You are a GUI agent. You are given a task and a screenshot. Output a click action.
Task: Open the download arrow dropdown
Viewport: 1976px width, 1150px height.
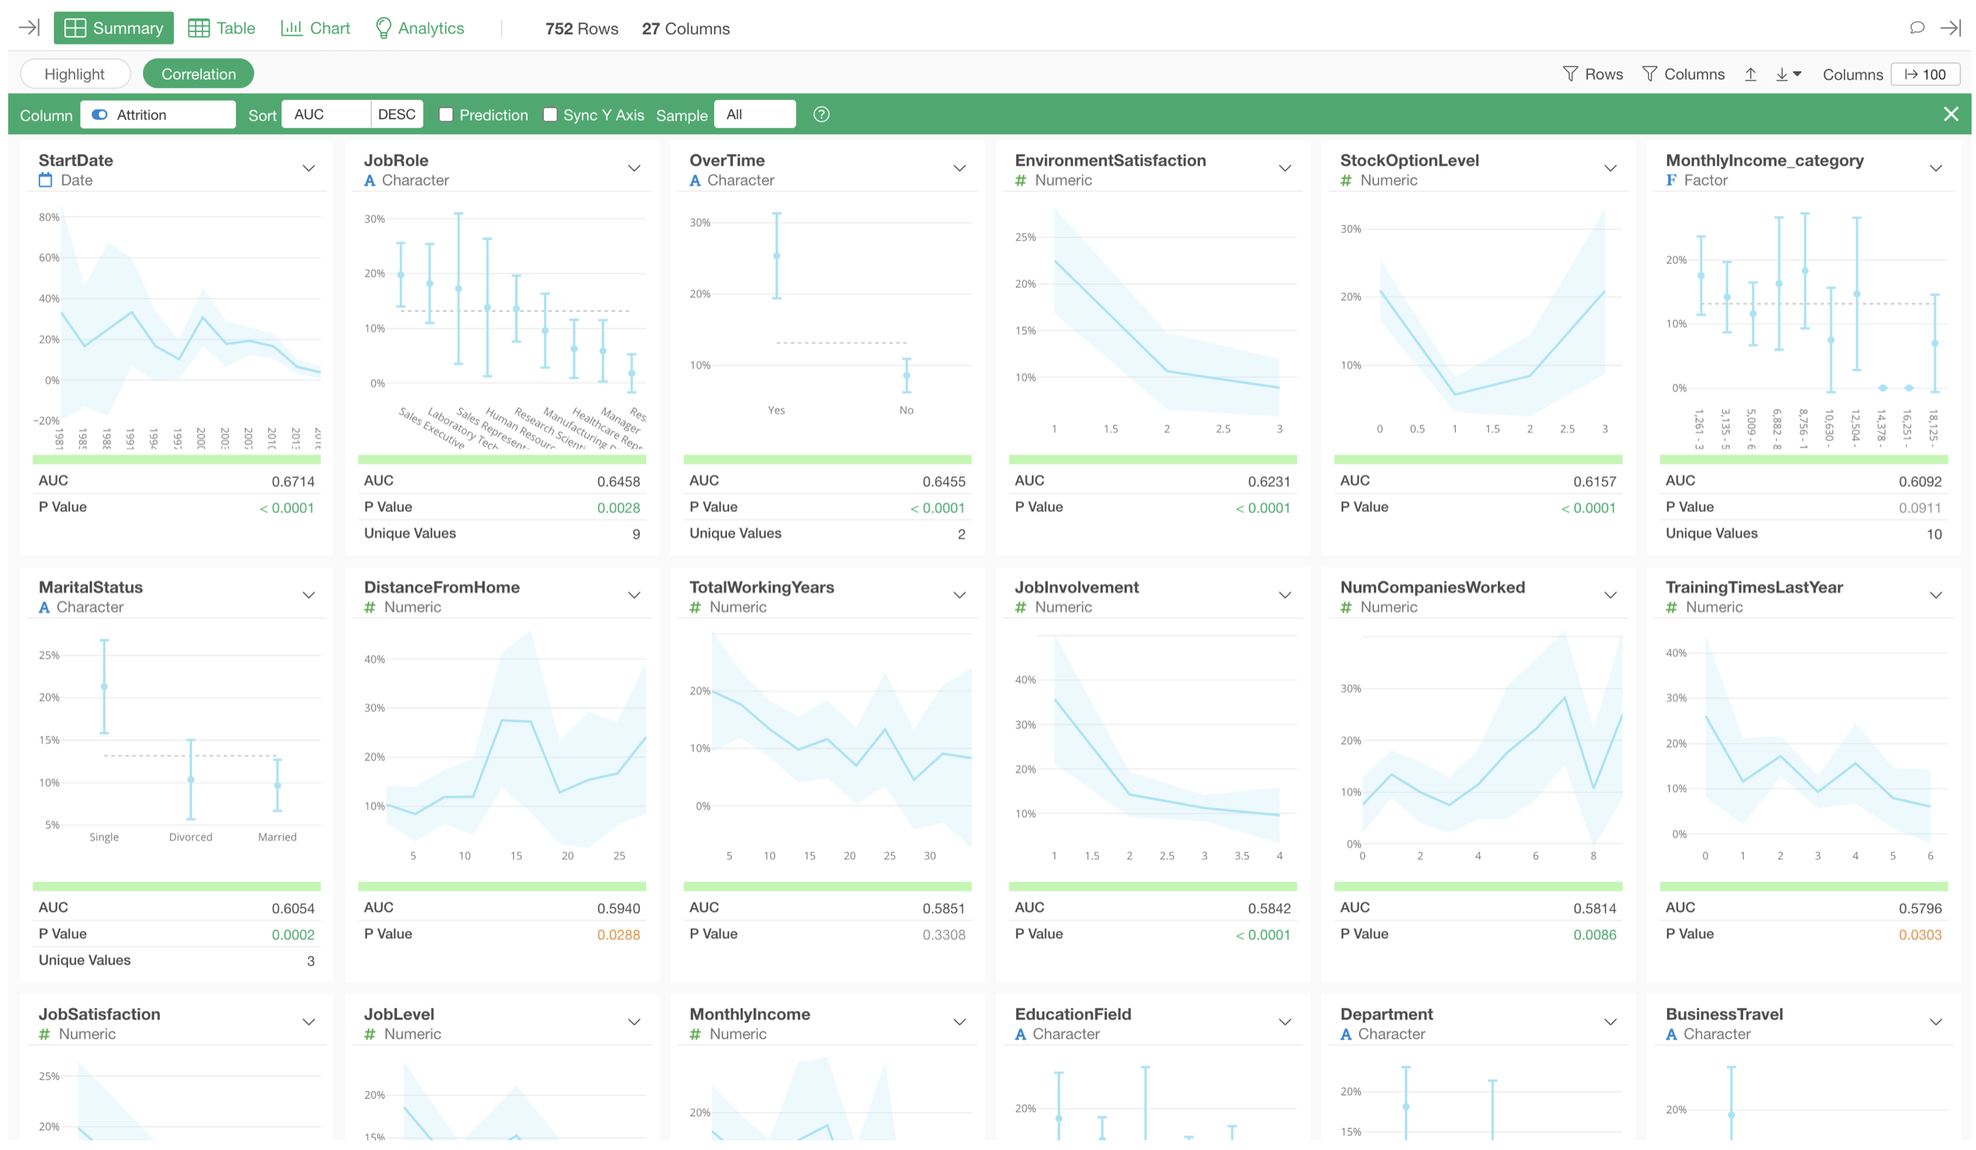(x=1788, y=74)
